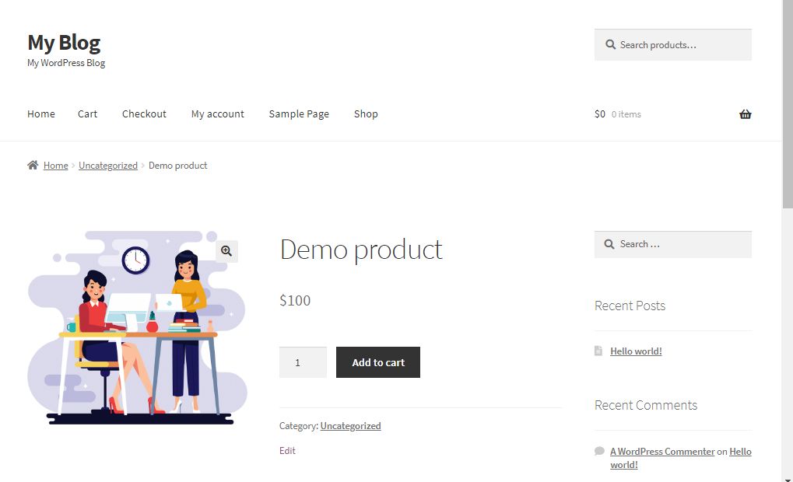Screen dimensions: 793x482
Task: Click the document icon beside Hello world!
Action: (598, 351)
